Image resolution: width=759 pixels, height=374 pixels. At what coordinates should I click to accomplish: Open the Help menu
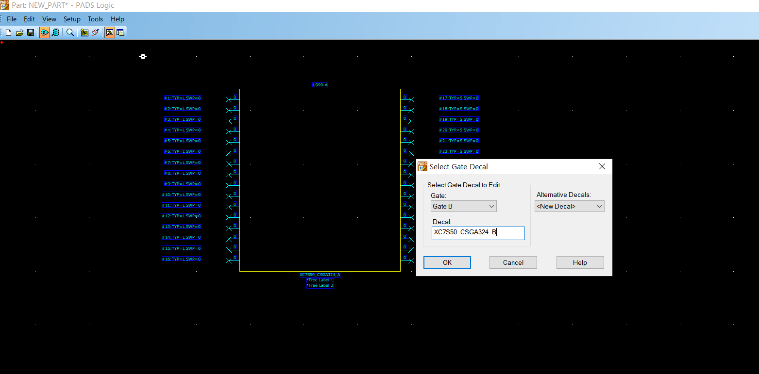(118, 19)
